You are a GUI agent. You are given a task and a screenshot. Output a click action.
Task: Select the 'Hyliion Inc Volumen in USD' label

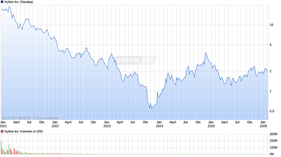coord(24,131)
